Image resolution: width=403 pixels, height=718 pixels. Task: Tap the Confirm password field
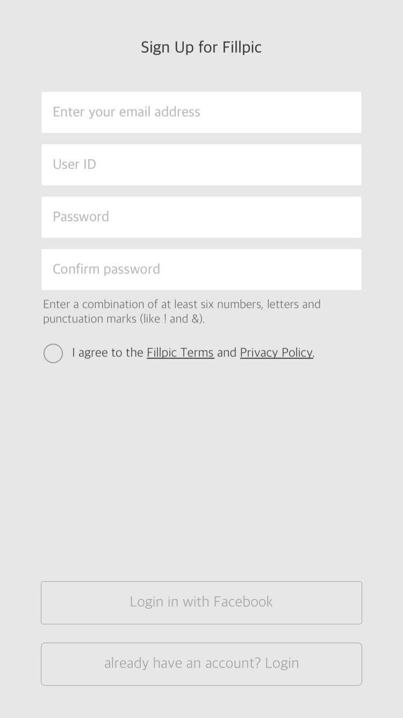click(201, 269)
